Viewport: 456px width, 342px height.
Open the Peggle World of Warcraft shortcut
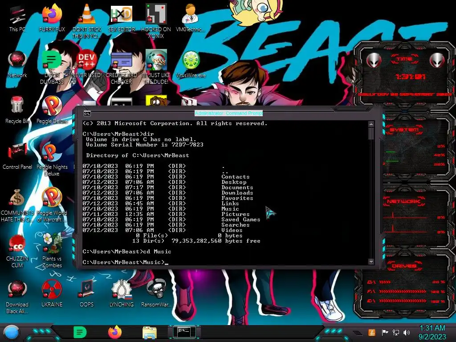click(x=52, y=205)
